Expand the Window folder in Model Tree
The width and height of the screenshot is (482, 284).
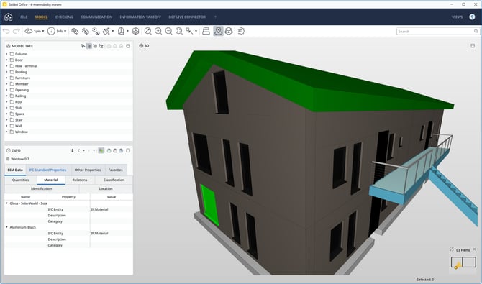click(x=6, y=132)
